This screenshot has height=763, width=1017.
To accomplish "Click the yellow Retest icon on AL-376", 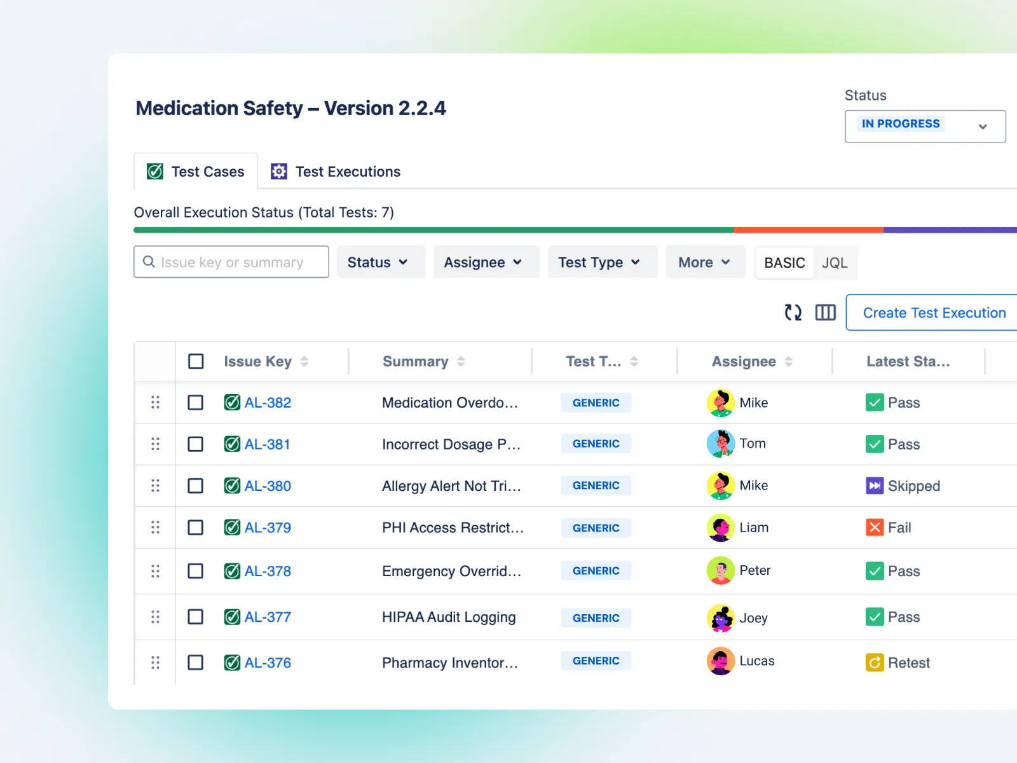I will point(875,662).
